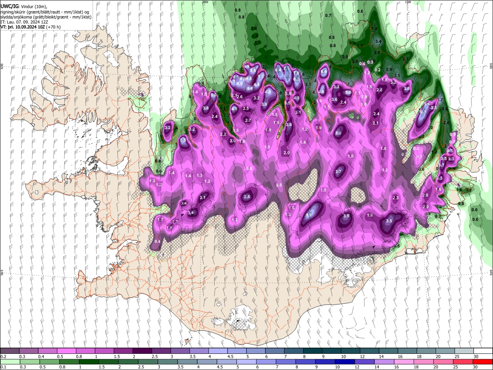Select upper legend swatch between 6 and 7
The image size is (493, 370).
click(x=274, y=351)
